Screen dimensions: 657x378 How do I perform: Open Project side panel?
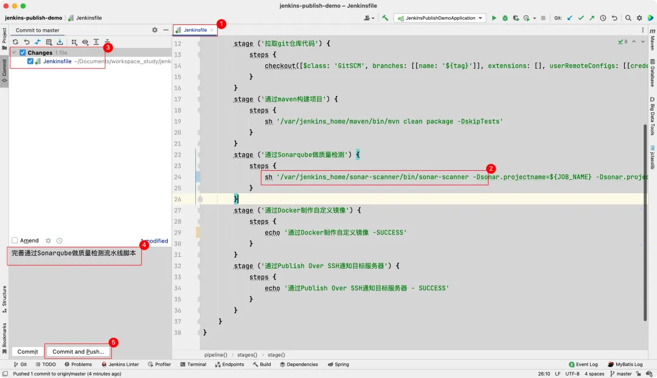click(x=4, y=38)
